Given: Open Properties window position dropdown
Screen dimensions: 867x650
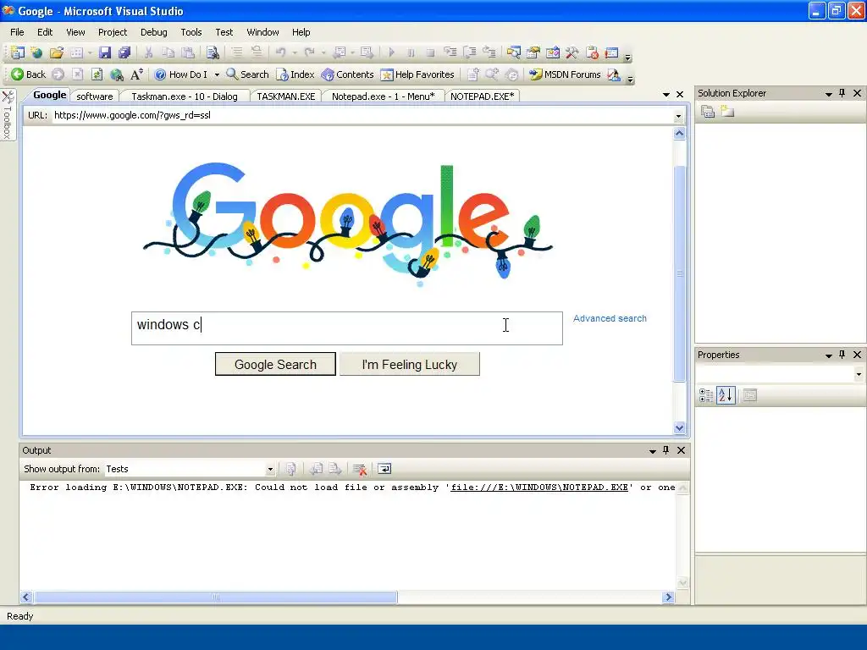Looking at the screenshot, I should click(x=828, y=355).
